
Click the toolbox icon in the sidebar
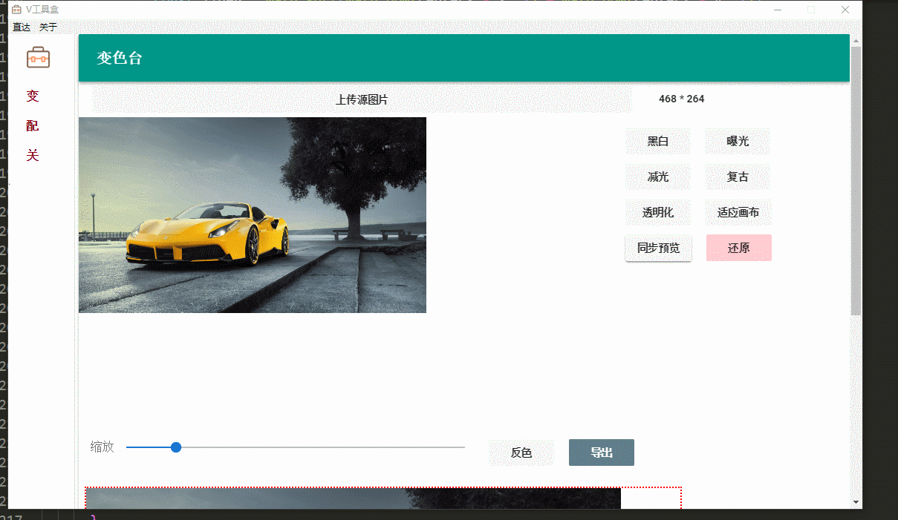[38, 57]
